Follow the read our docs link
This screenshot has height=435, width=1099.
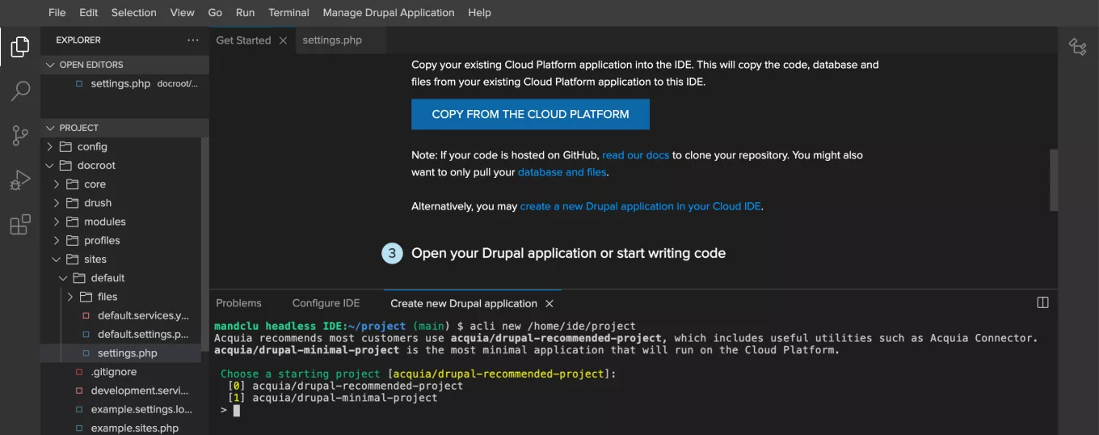(635, 154)
